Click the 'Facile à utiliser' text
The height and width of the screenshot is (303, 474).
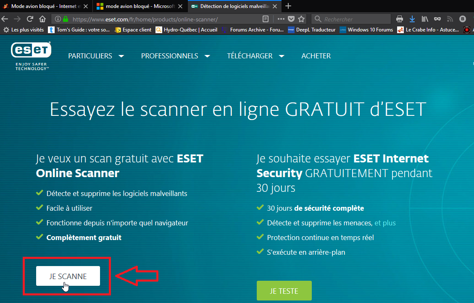coord(69,208)
